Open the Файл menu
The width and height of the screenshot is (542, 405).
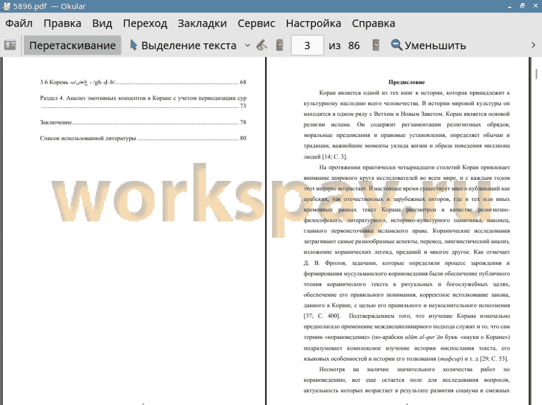(x=19, y=23)
